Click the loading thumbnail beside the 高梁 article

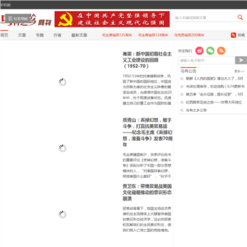coord(62,82)
